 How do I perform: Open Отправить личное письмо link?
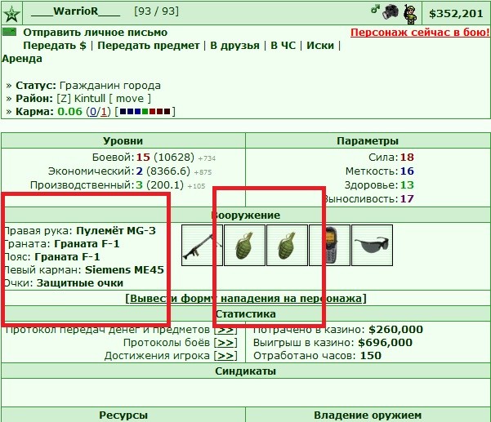pos(96,32)
